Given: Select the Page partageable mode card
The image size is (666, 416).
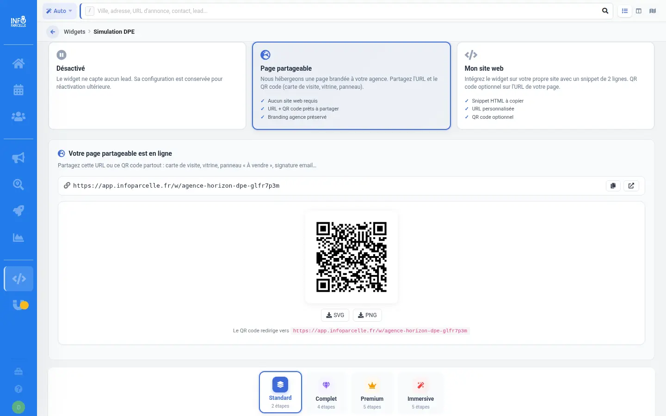Looking at the screenshot, I should [x=351, y=86].
